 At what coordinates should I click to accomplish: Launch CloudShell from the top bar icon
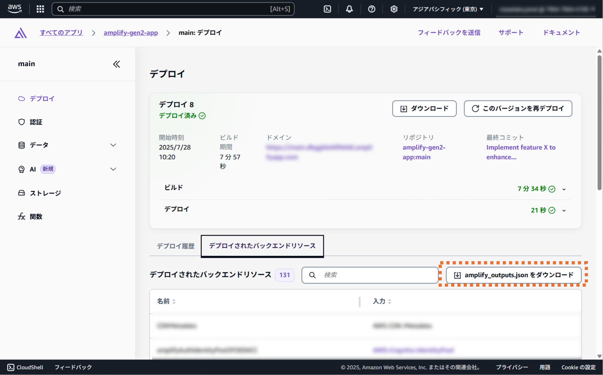pyautogui.click(x=327, y=9)
